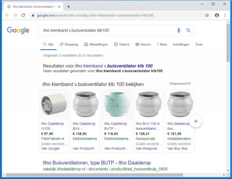Open Instellingen settings menu
Screen dimensions: 232x179
tap(181, 44)
